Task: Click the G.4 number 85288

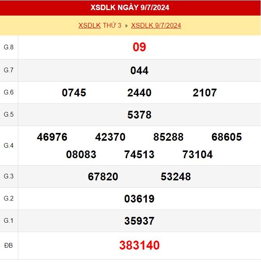Action: pos(168,137)
